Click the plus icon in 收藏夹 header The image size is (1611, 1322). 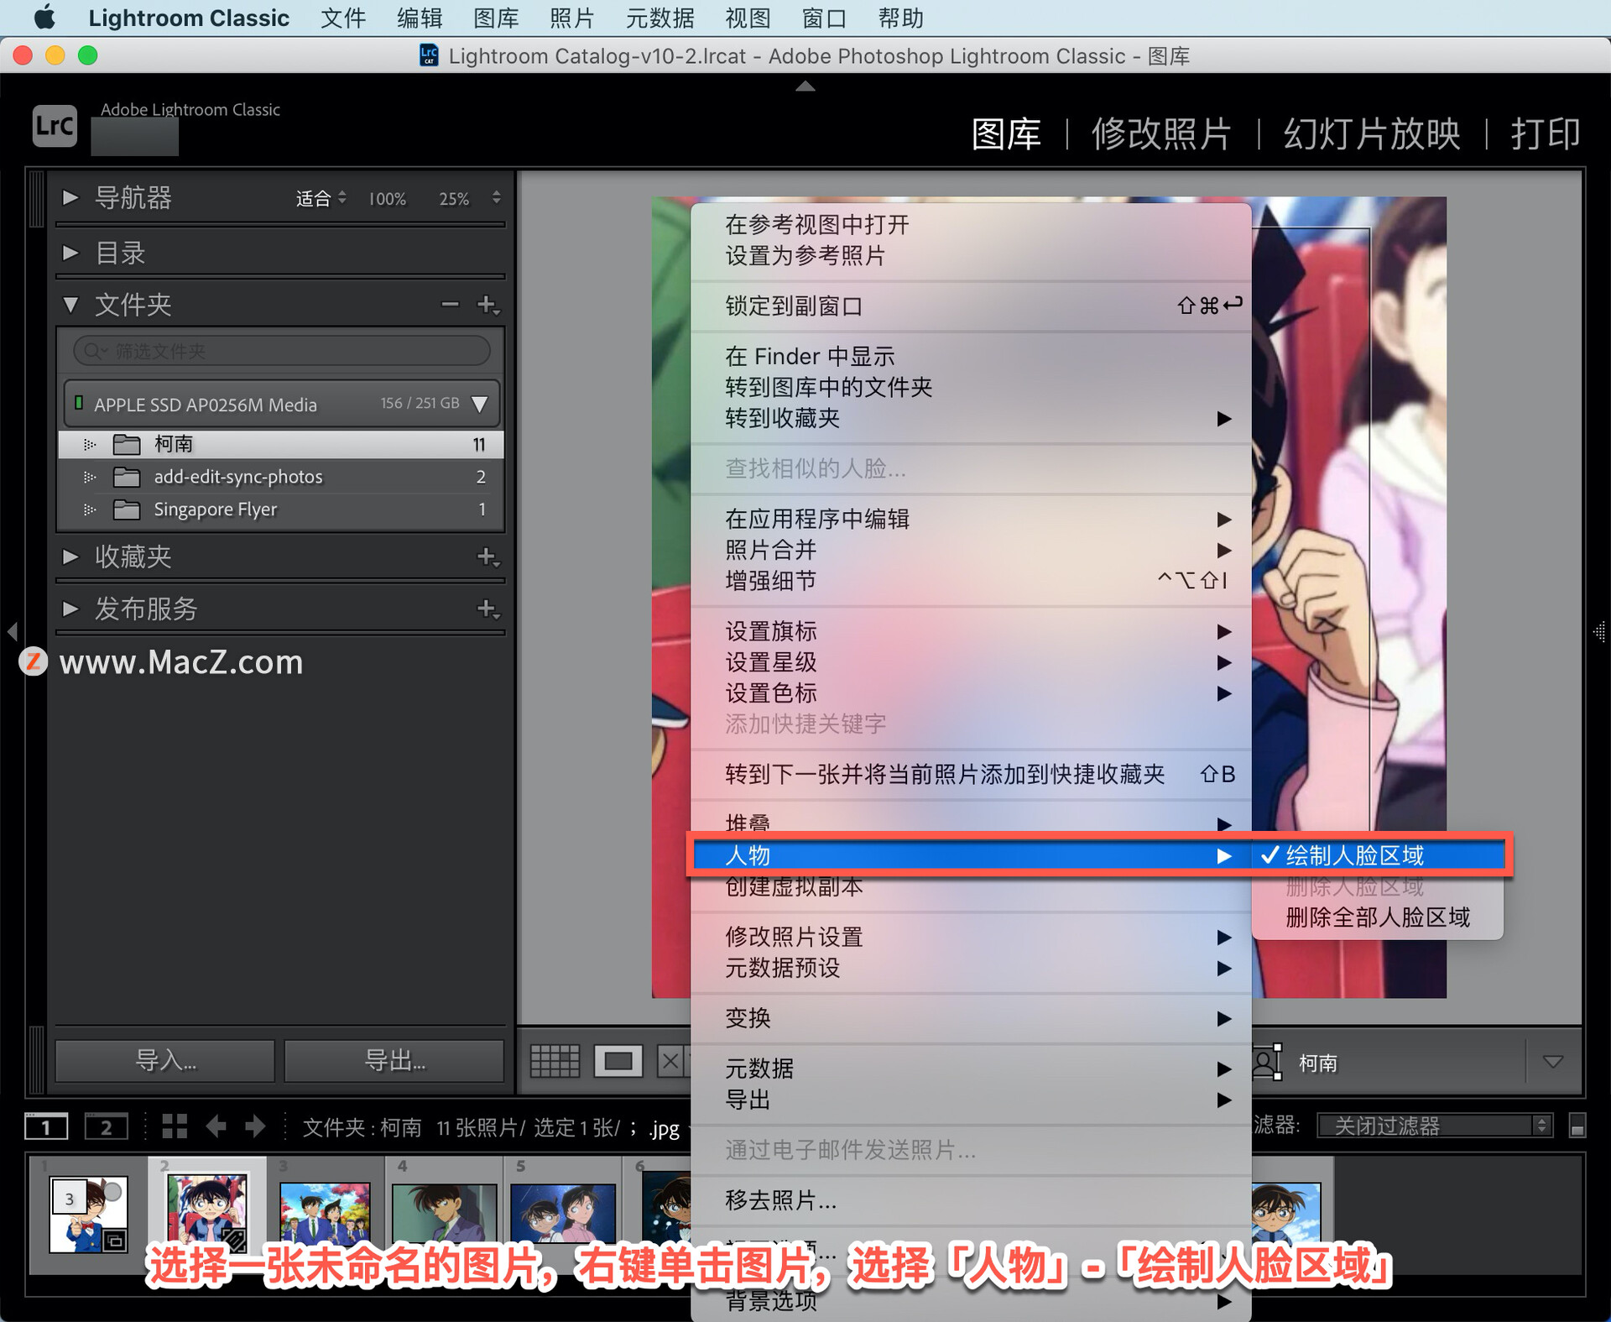click(x=488, y=556)
